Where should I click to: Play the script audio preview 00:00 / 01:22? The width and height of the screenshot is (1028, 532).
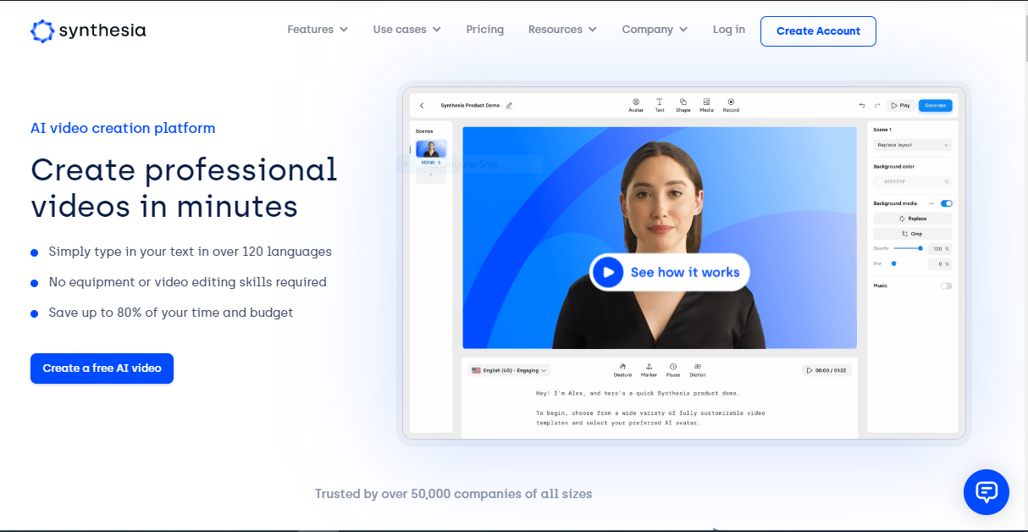826,370
